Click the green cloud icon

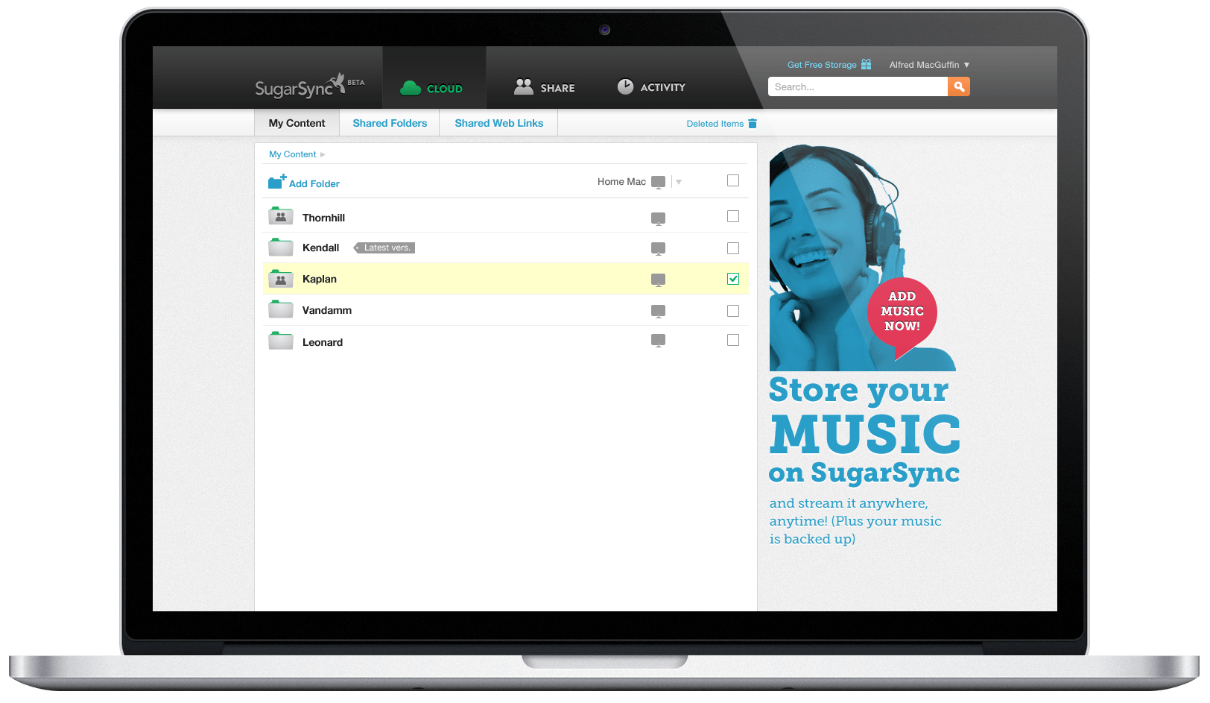pyautogui.click(x=411, y=88)
